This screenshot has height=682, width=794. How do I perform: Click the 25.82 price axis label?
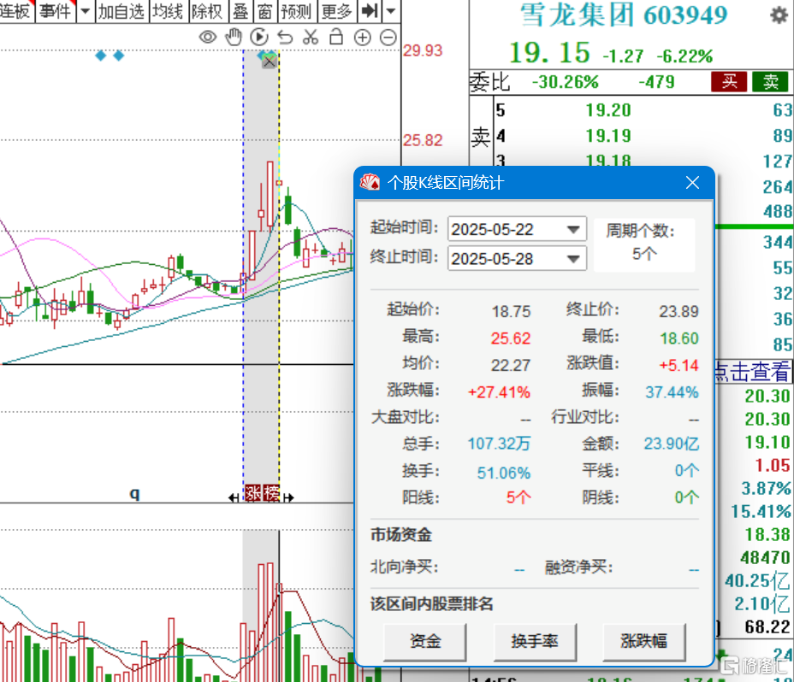pyautogui.click(x=423, y=140)
